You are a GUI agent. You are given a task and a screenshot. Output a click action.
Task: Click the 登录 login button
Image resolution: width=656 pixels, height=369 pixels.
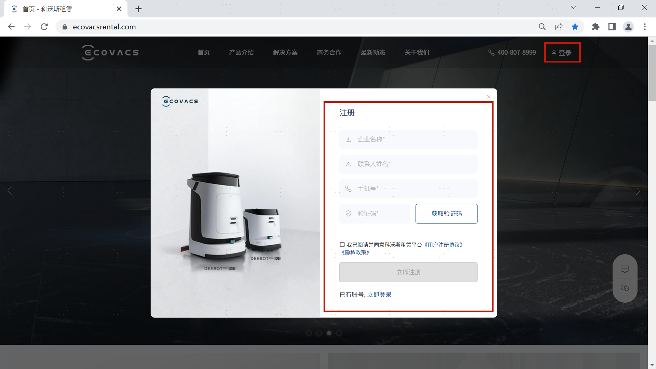coord(562,53)
